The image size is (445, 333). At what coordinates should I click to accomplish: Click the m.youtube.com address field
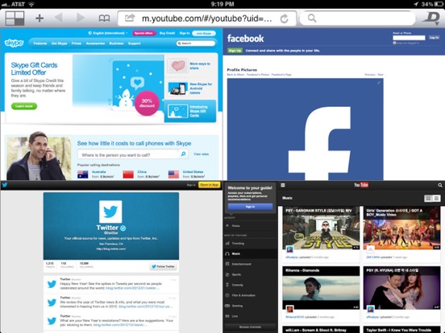tap(207, 18)
